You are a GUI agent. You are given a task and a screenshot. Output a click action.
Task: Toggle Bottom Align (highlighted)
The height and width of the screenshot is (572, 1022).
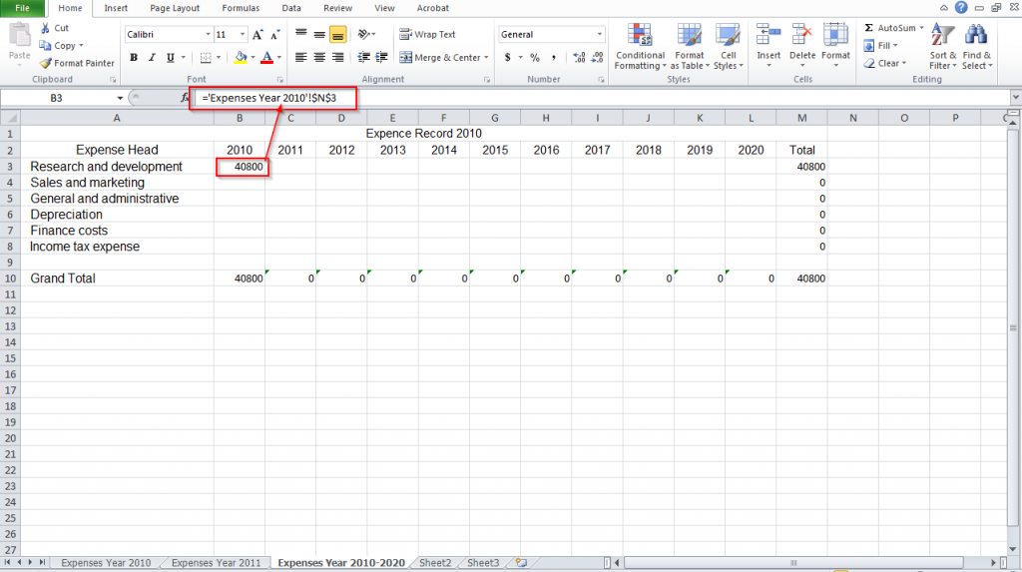[337, 34]
